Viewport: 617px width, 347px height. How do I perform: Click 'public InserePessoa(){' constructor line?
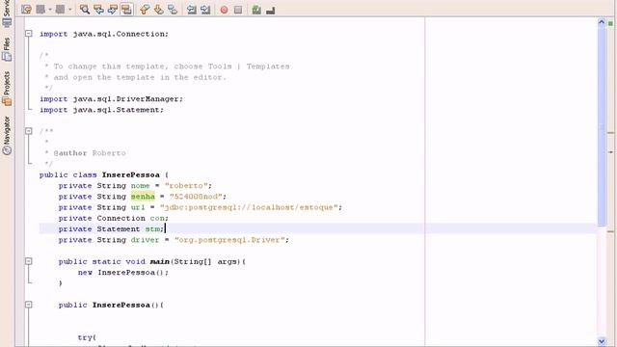coord(111,305)
